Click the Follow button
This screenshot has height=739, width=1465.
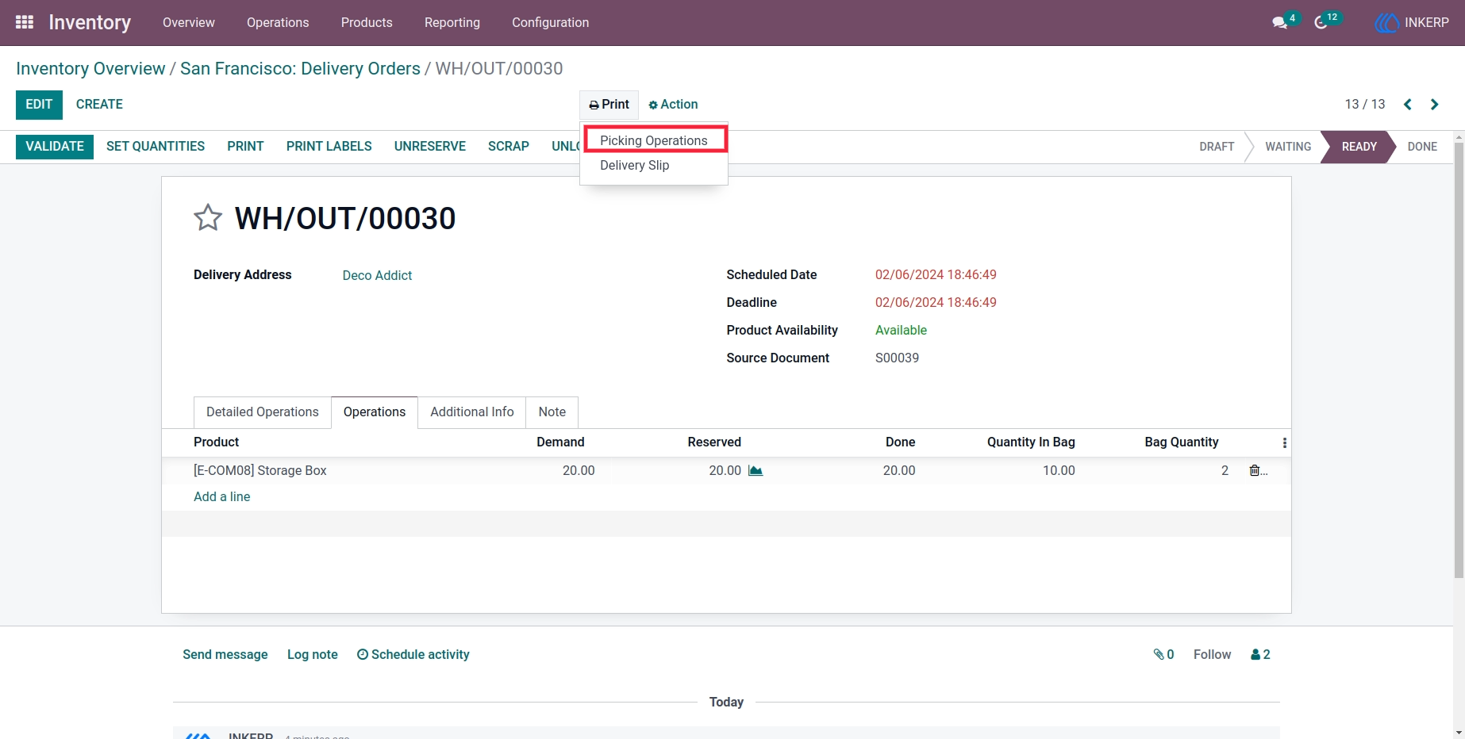pos(1213,655)
